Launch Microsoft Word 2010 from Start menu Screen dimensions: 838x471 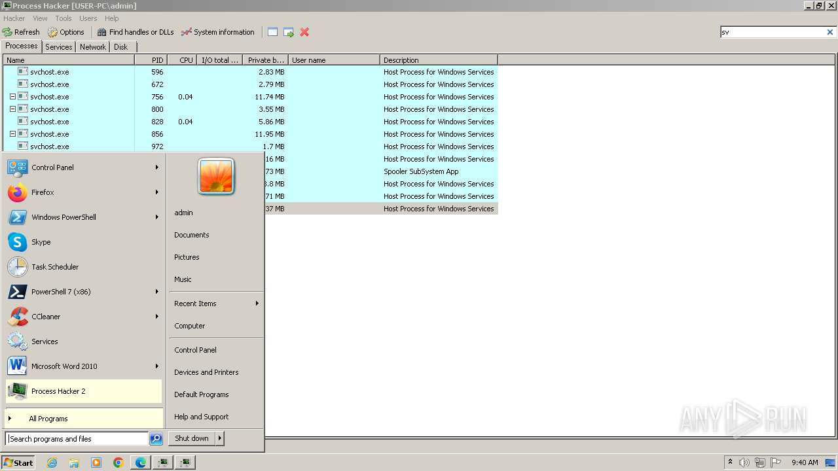(x=83, y=366)
